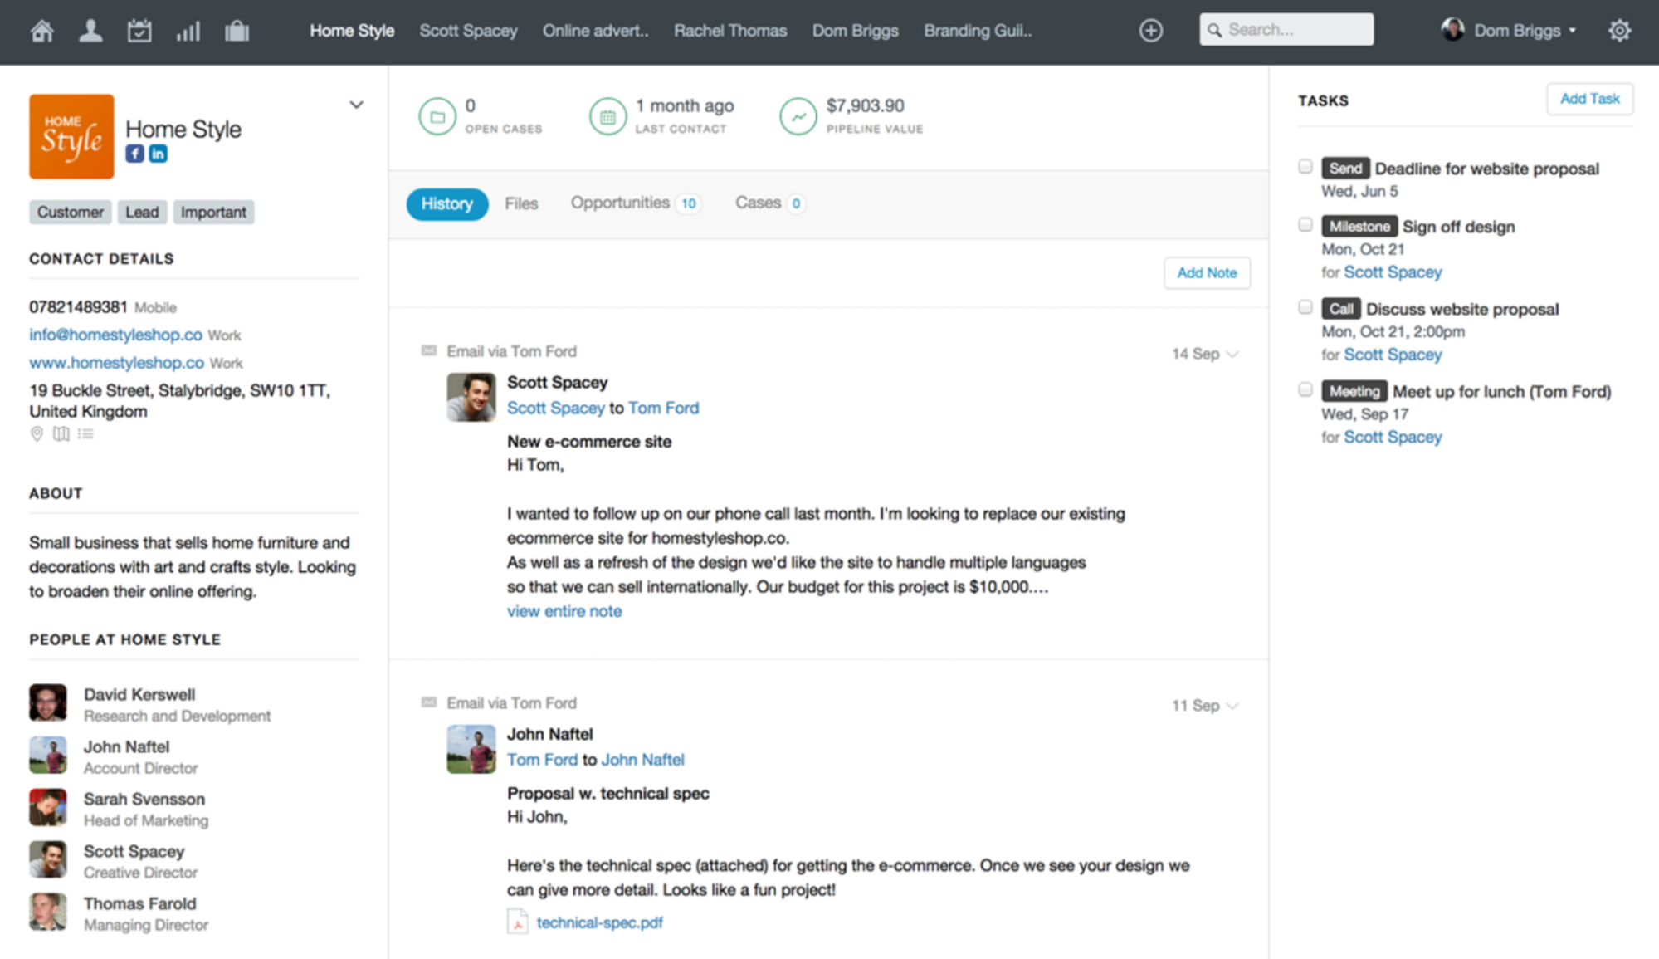1659x959 pixels.
Task: Switch to the Files tab
Action: [520, 203]
